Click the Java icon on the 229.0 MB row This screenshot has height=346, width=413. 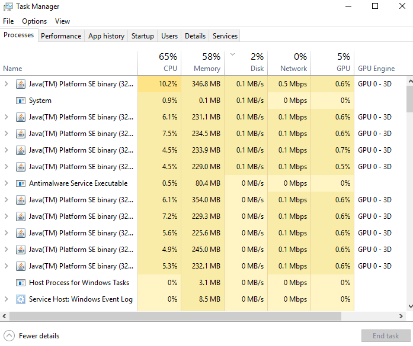coord(21,167)
